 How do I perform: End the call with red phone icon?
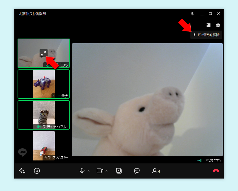coord(216,171)
